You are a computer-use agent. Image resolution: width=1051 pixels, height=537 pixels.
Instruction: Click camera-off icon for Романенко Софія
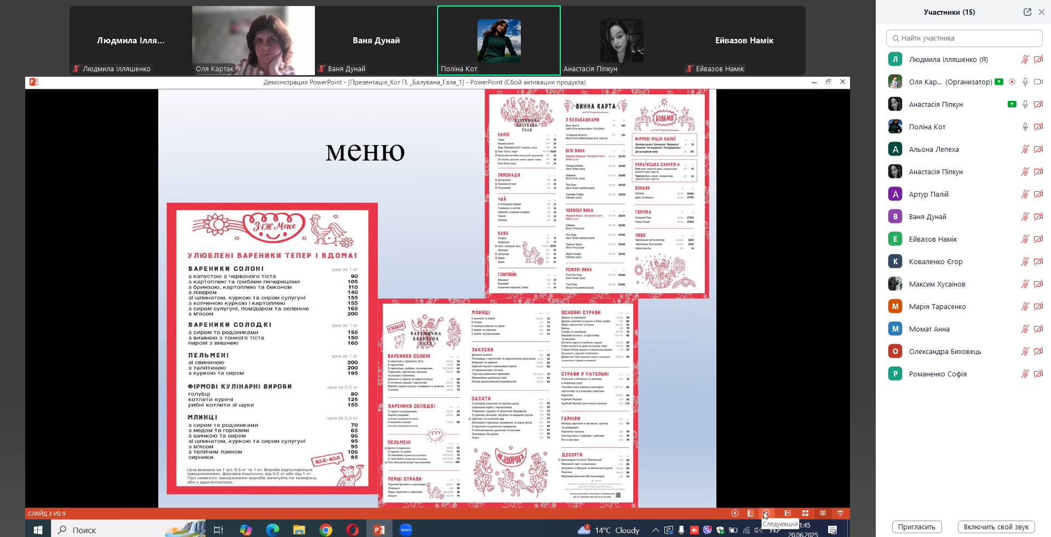tap(1038, 374)
